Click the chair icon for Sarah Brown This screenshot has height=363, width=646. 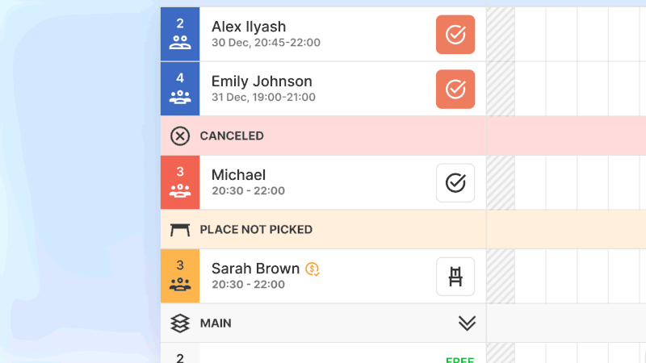coord(455,277)
